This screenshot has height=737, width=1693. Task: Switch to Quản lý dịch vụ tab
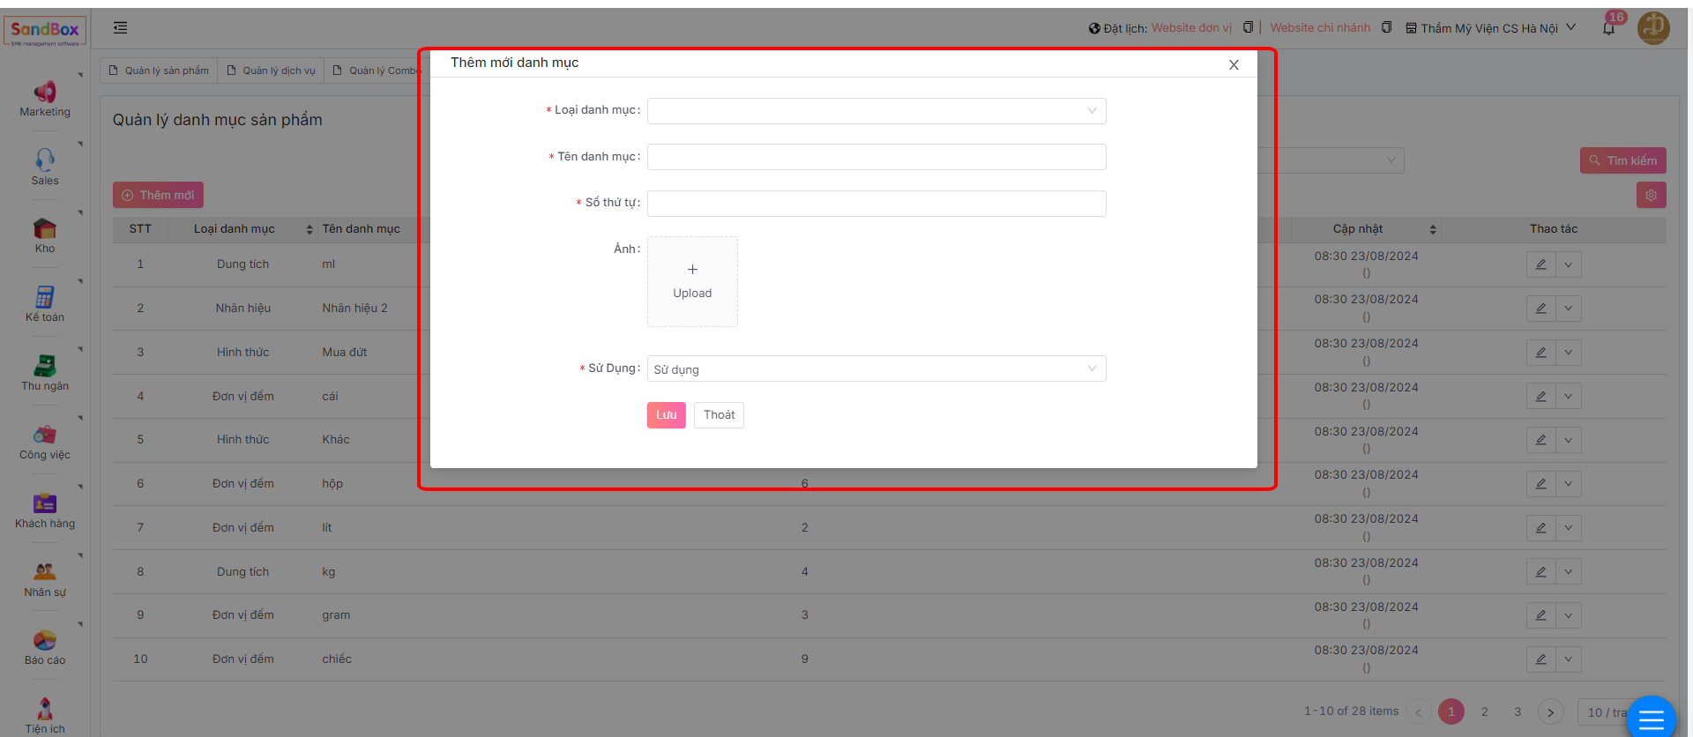click(x=271, y=71)
